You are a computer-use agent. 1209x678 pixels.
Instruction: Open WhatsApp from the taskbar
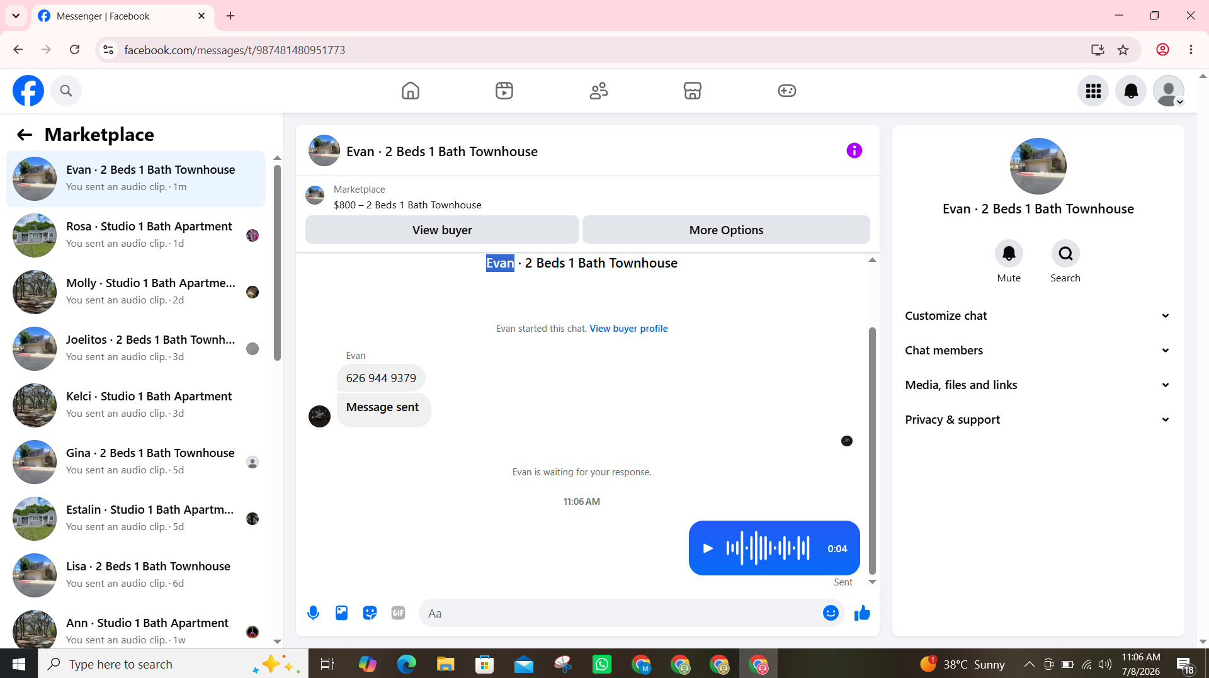(x=602, y=664)
